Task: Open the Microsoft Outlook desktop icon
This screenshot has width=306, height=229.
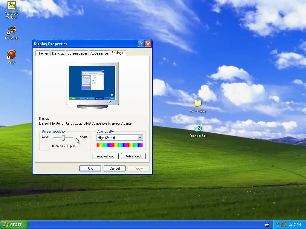Action: (x=11, y=10)
